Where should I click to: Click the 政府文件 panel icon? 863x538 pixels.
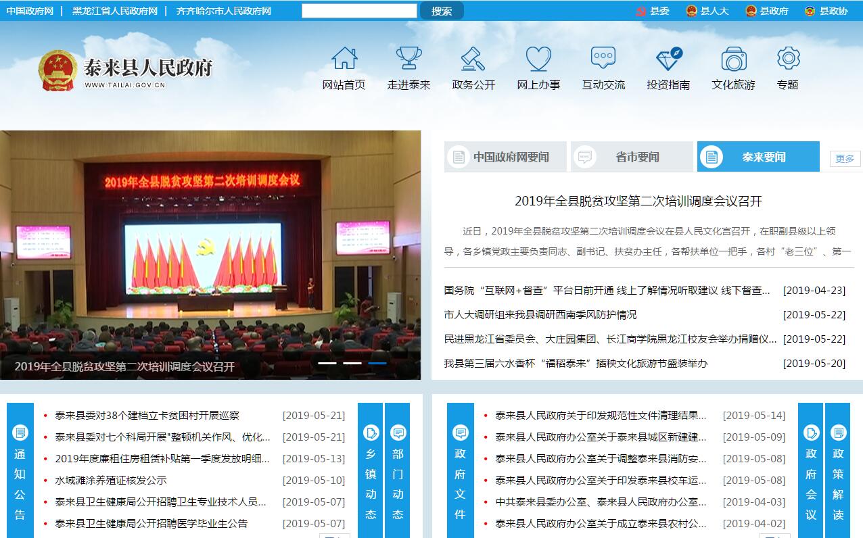click(461, 433)
